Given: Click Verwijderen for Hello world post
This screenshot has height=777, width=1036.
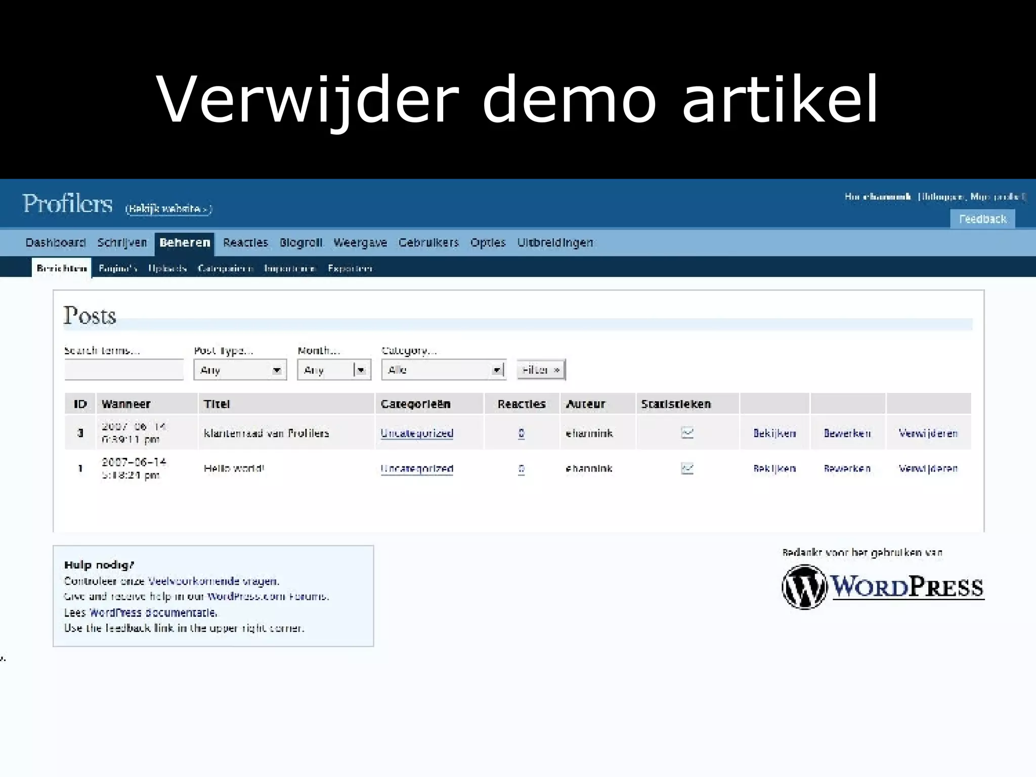Looking at the screenshot, I should point(928,468).
